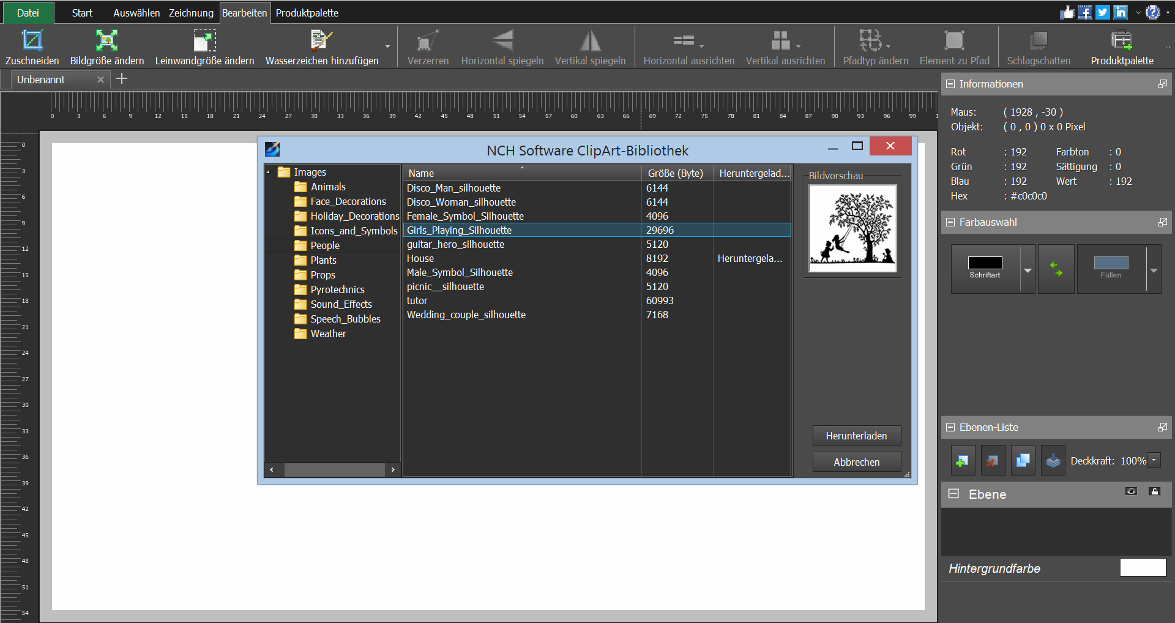Click Horizontal spiegeln flip icon

point(502,41)
